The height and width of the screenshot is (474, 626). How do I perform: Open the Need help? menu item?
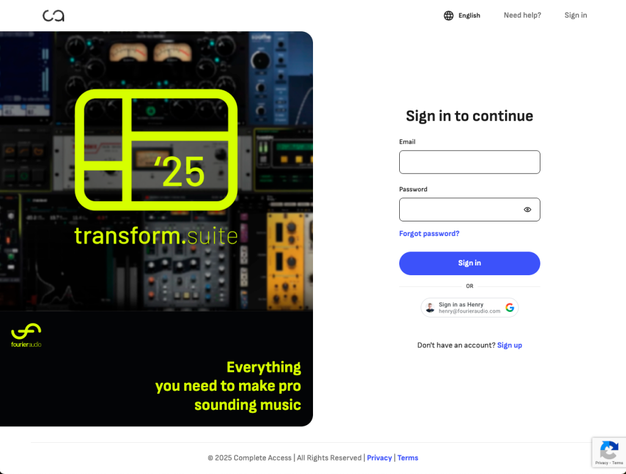pos(522,15)
